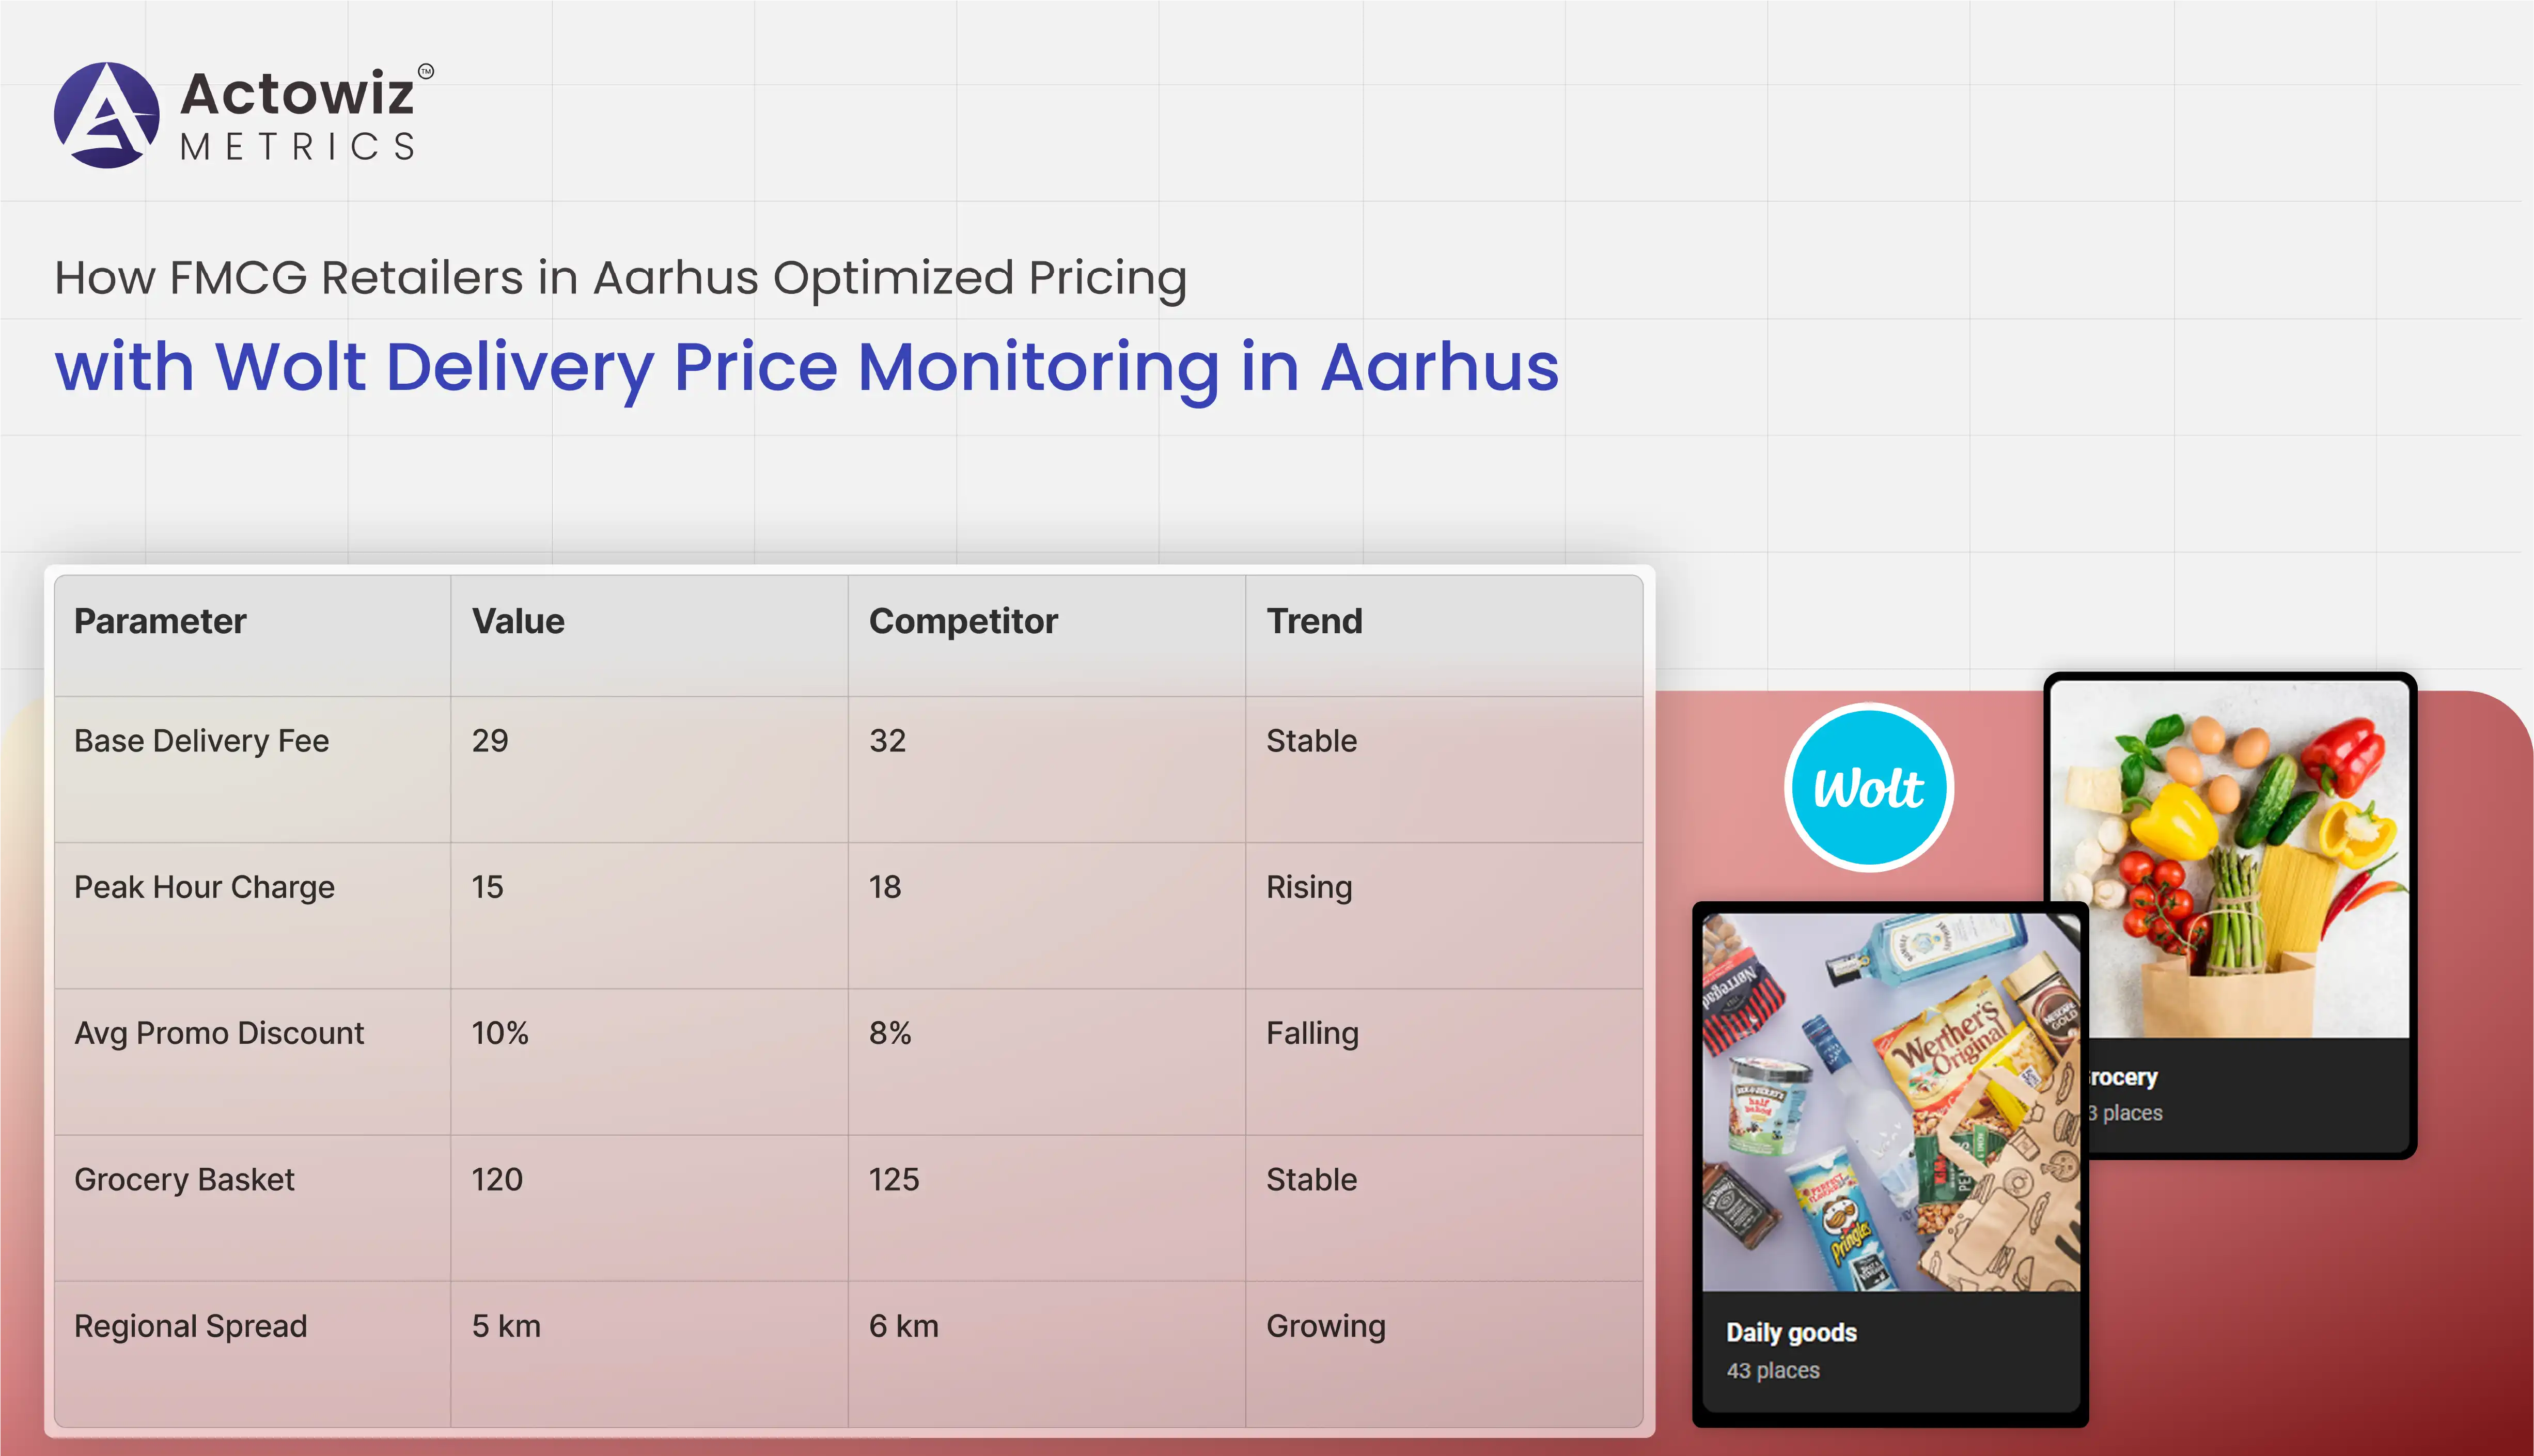The width and height of the screenshot is (2534, 1456).
Task: Select the Competitor column header
Action: tap(963, 621)
